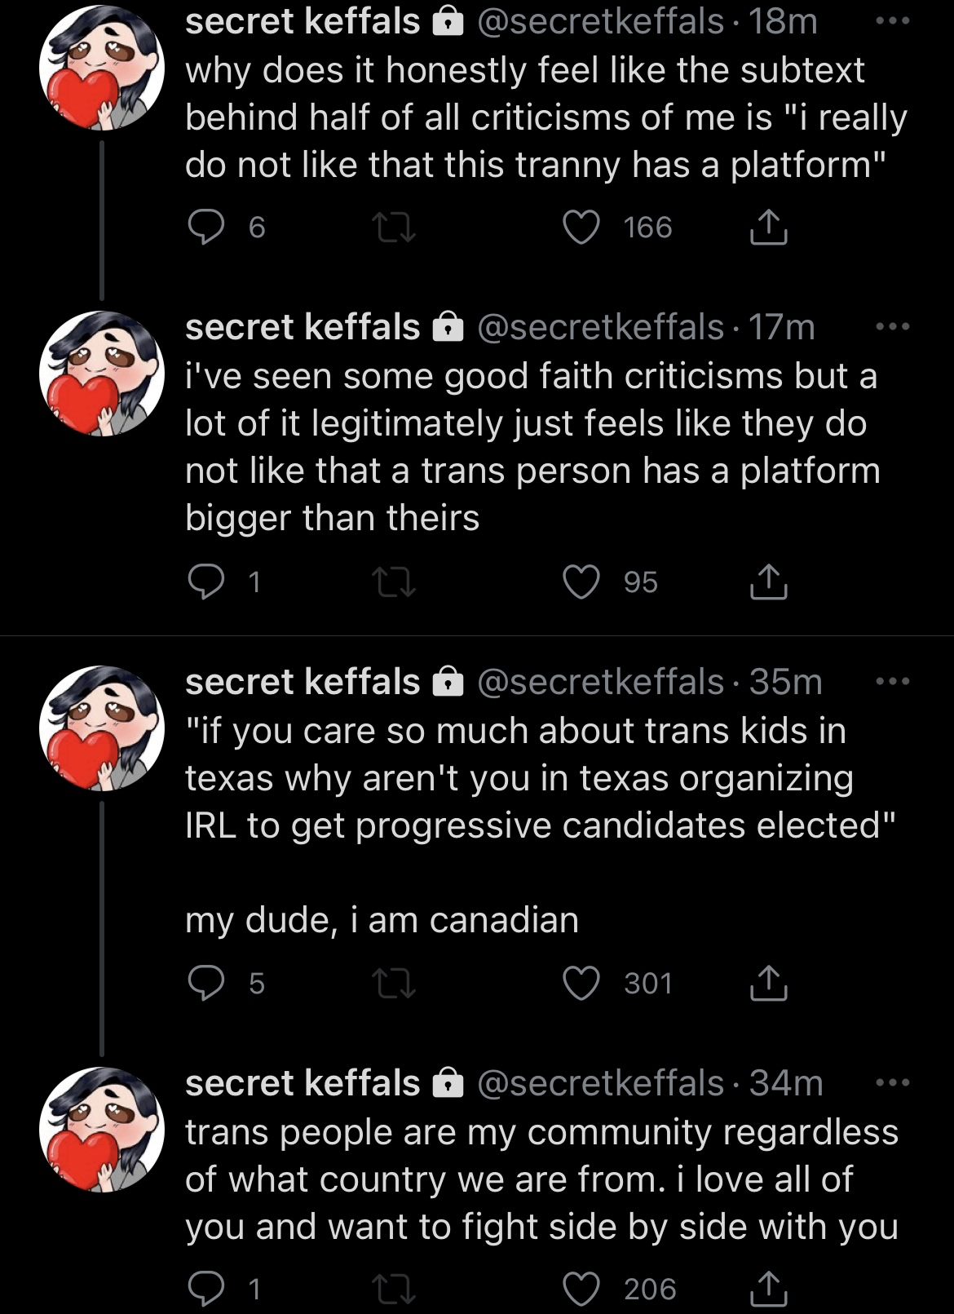Share the 18m tweet
Screen dimensions: 954x1314
pyautogui.click(x=768, y=227)
